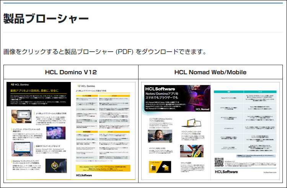Screen dimensions: 287x188
Task: Select the 製品ブローシャー heading text
Action: tap(46, 18)
